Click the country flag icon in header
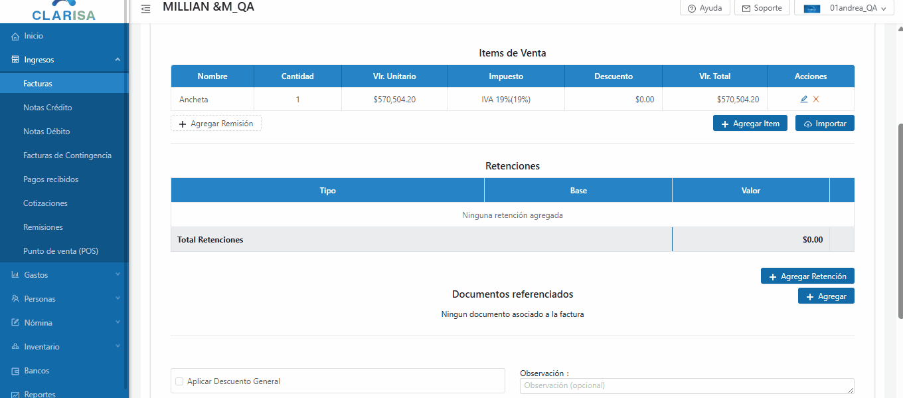The height and width of the screenshot is (398, 903). coord(811,9)
